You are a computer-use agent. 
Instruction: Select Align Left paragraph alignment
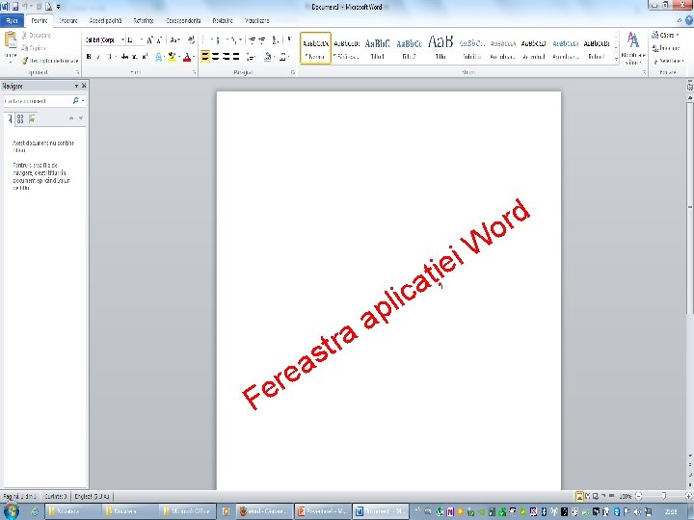pyautogui.click(x=205, y=57)
